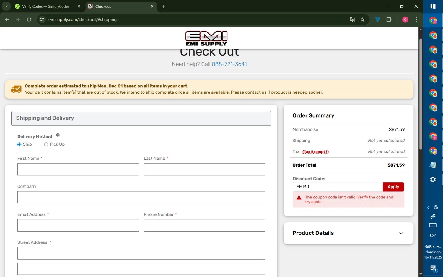Open the touch keyboard tray icon
Image resolution: width=443 pixels, height=277 pixels.
click(x=433, y=225)
